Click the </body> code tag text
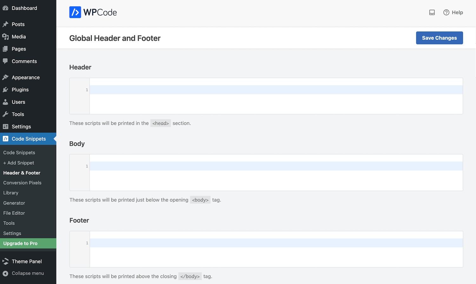Screen dimensions: 476x284 (x=190, y=276)
